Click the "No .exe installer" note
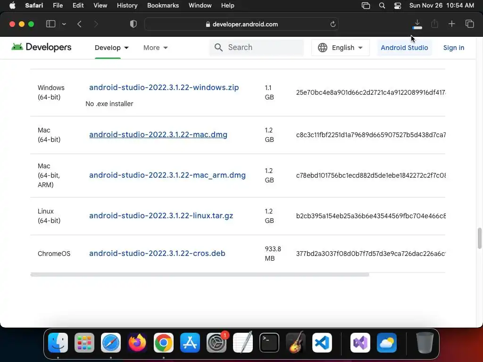The image size is (483, 362). click(x=109, y=104)
